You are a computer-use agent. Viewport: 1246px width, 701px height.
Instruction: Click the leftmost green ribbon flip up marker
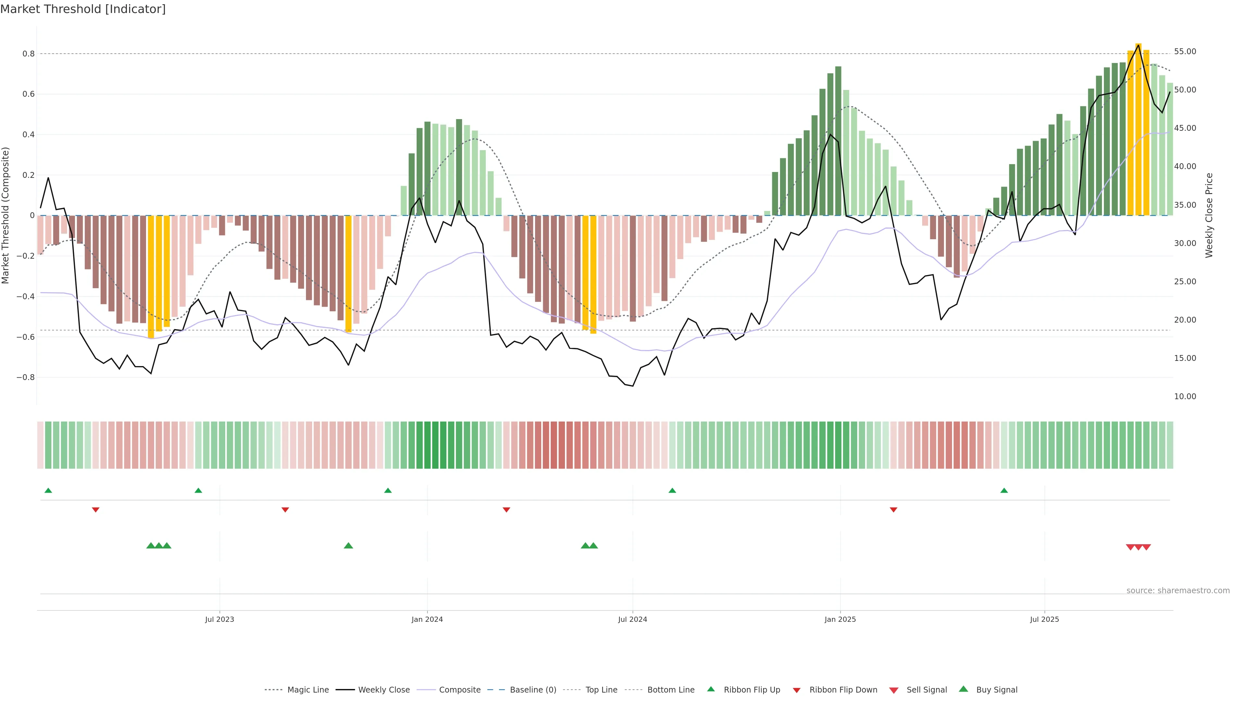(48, 491)
